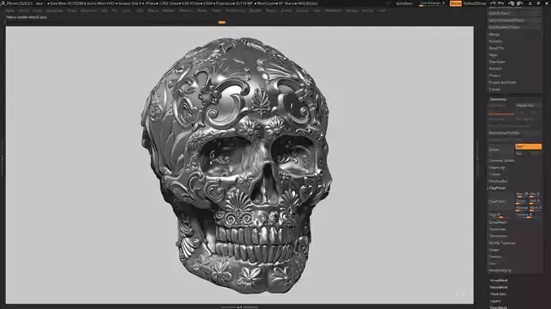This screenshot has width=551, height=309.
Task: Load next UI layout icon
Action: tap(519, 3)
